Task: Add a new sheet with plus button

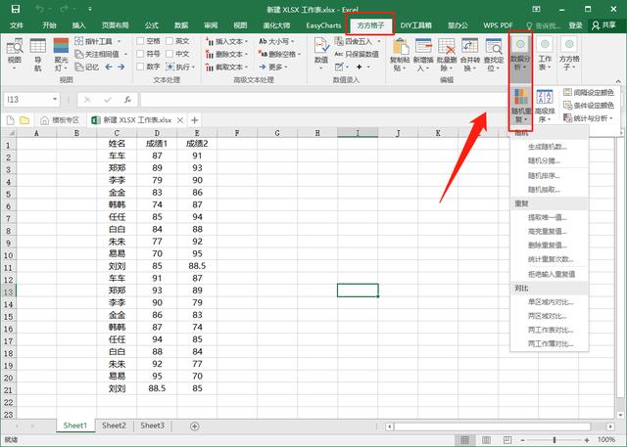Action: point(194,426)
